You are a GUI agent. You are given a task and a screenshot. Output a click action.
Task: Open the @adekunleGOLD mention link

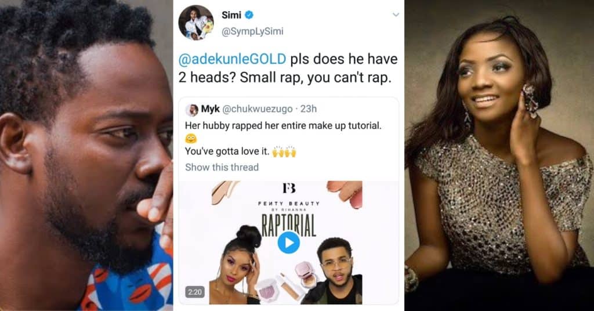(x=232, y=59)
